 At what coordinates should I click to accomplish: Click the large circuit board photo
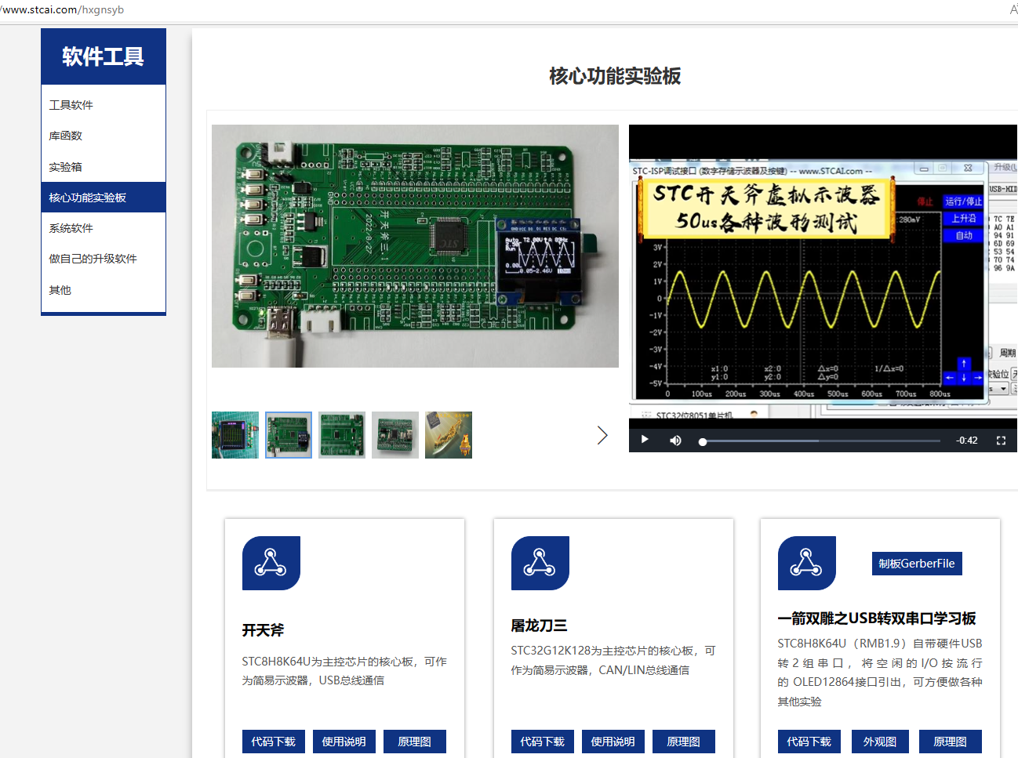tap(415, 246)
